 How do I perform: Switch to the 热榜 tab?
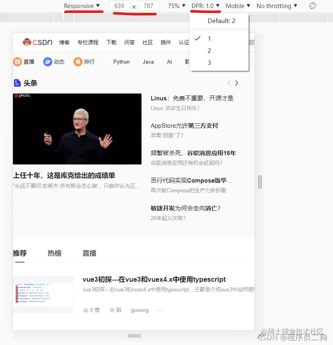pyautogui.click(x=54, y=253)
